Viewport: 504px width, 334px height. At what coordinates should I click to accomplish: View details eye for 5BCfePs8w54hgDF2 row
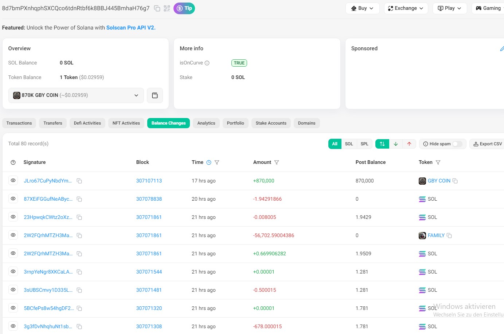13,308
